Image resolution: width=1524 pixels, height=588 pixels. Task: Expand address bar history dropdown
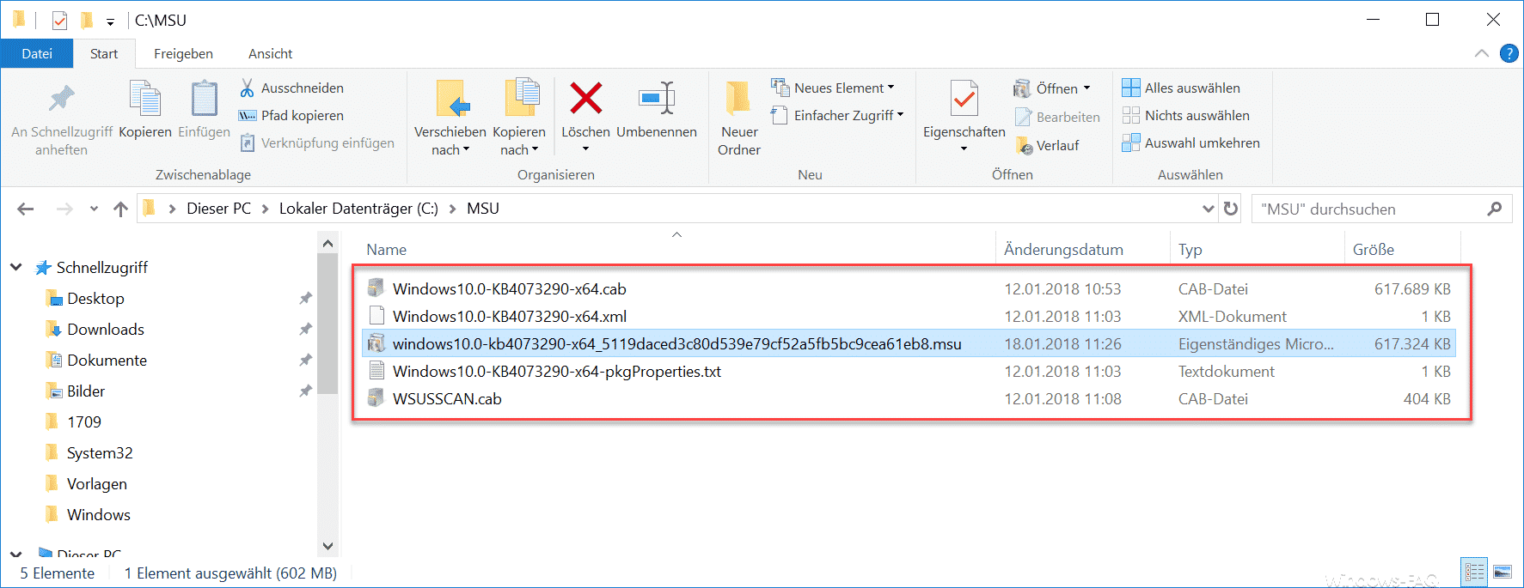(x=1208, y=209)
